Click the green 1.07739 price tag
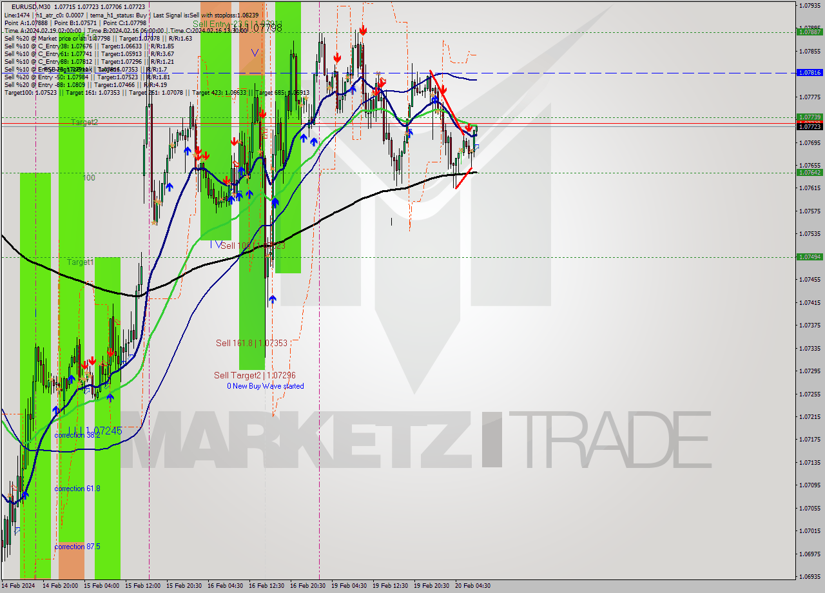Screen dimensions: 825x593 click(810, 117)
